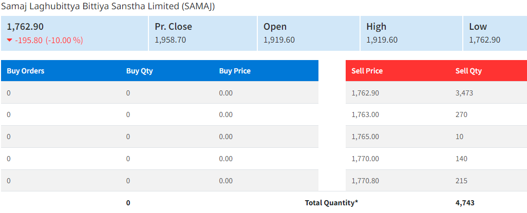Click the Buy Orders column header
This screenshot has height=213, width=527.
26,71
